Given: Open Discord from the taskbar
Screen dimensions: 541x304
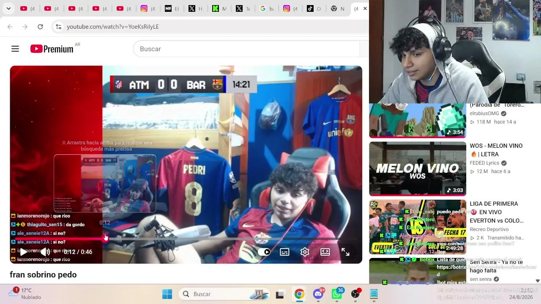Looking at the screenshot, I should pos(318,294).
